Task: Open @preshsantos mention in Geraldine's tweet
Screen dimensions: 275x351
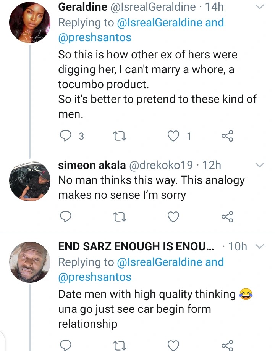Action: tap(95, 37)
